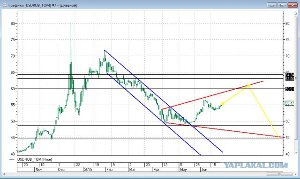The height and width of the screenshot is (179, 300).
Task: Click the 75 label on left price axis
Action: (x=13, y=40)
